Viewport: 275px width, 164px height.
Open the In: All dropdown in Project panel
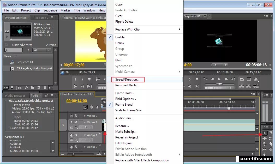[42, 50]
